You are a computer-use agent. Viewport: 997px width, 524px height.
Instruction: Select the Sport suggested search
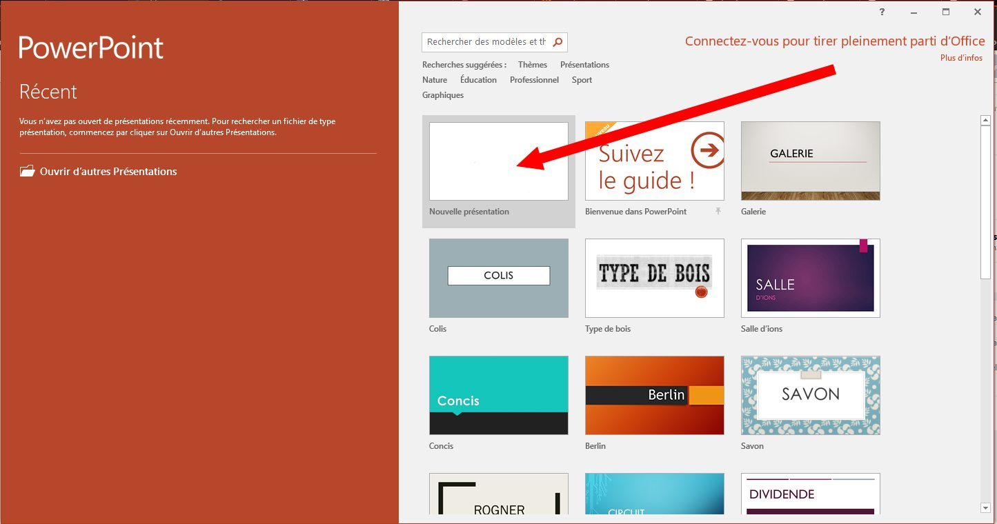coord(582,80)
